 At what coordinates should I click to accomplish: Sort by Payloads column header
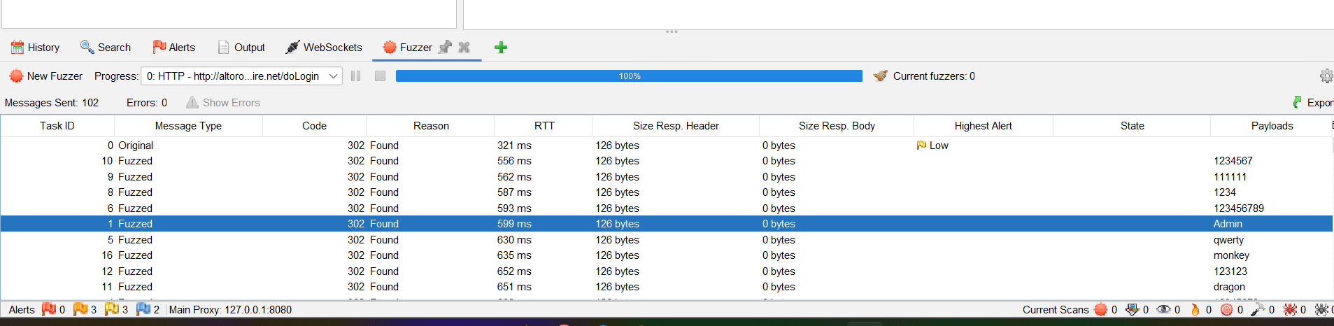point(1272,126)
